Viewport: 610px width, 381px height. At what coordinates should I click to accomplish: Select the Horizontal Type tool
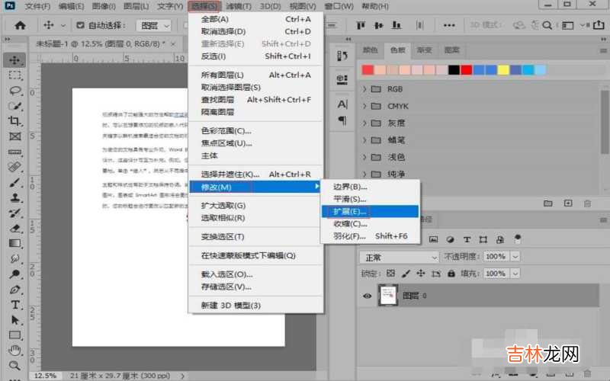tap(14, 305)
